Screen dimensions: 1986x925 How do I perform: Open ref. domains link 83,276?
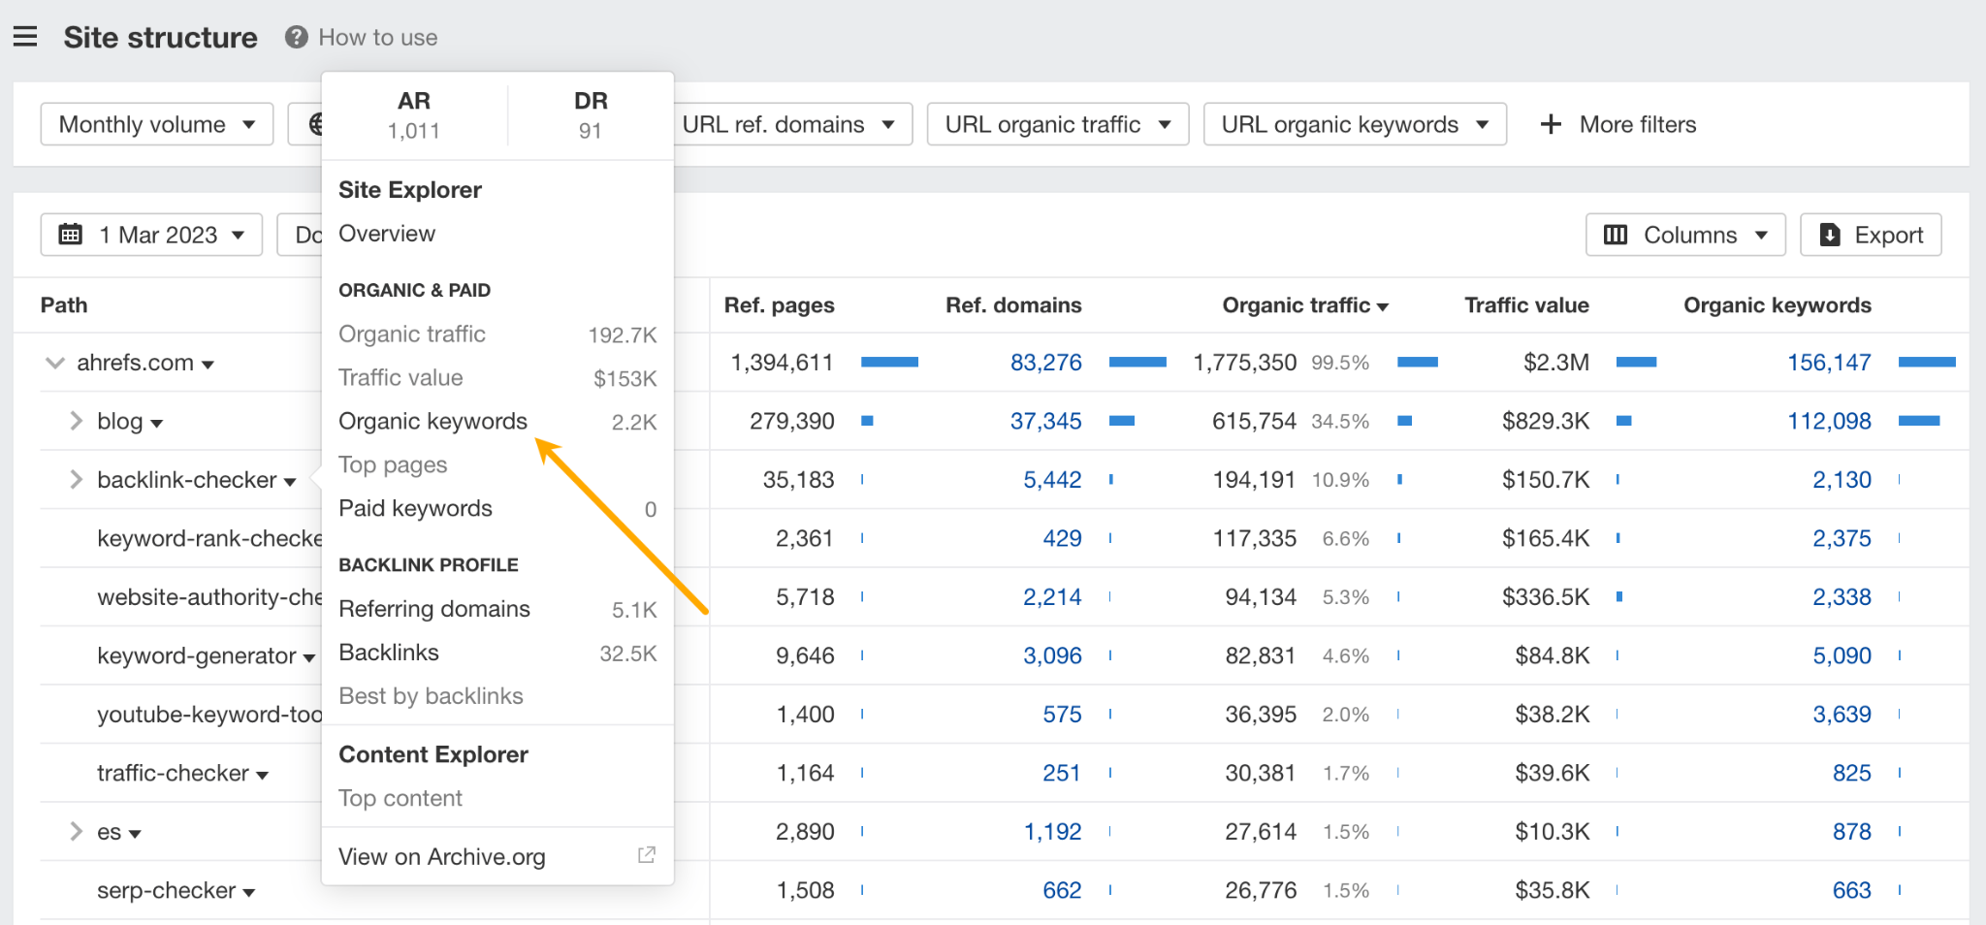point(1046,363)
